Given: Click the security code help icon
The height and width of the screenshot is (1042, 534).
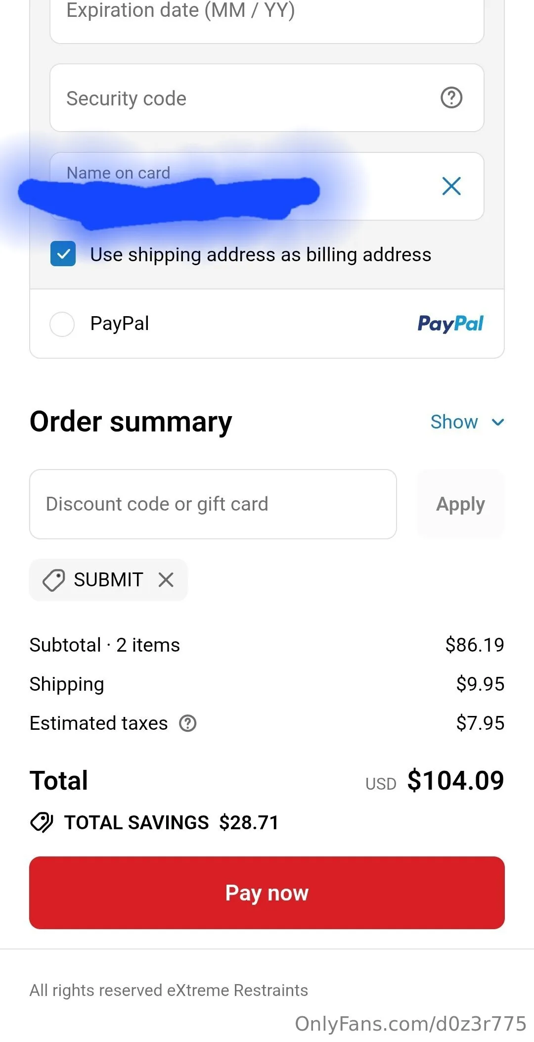Looking at the screenshot, I should [451, 98].
